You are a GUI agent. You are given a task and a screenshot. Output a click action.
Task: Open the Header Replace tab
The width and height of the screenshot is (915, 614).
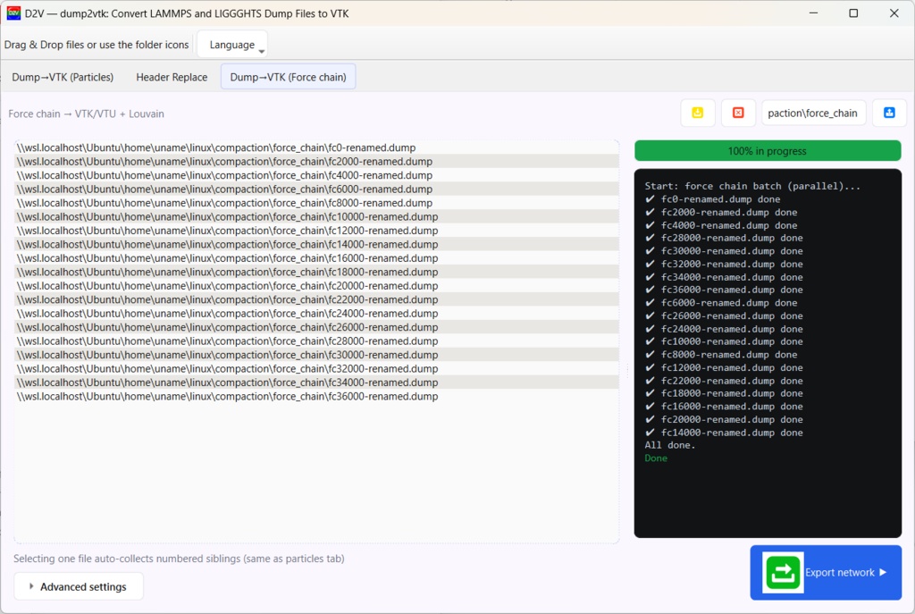(x=172, y=77)
